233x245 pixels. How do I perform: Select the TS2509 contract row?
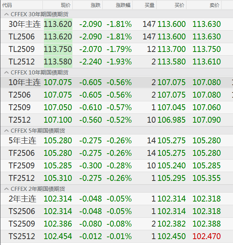21,224
